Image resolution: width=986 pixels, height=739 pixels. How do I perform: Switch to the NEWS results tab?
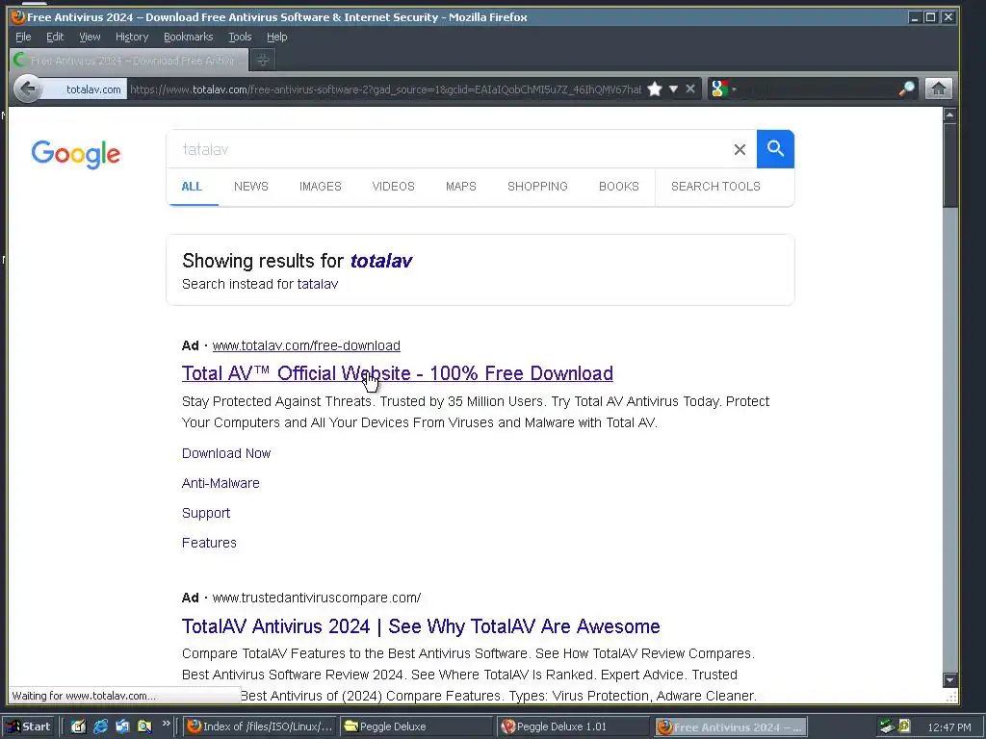pos(251,187)
